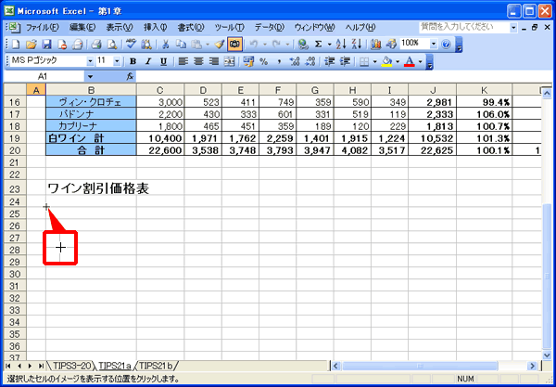
Task: Expand the Borders style arrow
Action: [x=374, y=62]
